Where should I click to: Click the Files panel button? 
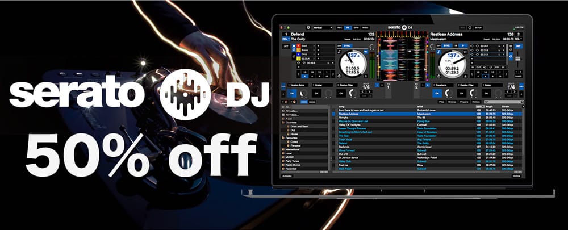click(x=441, y=102)
